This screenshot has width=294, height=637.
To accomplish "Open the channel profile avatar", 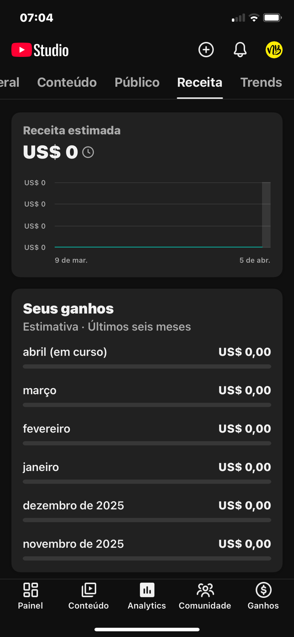I will pyautogui.click(x=274, y=50).
